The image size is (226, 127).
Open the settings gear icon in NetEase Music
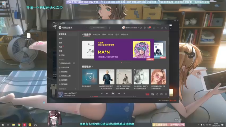click(x=145, y=28)
